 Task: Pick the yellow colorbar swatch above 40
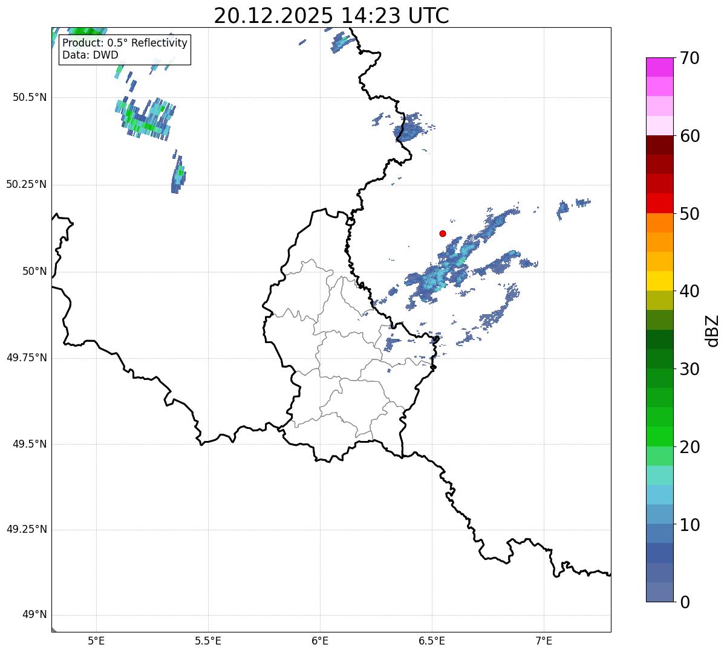pyautogui.click(x=659, y=281)
